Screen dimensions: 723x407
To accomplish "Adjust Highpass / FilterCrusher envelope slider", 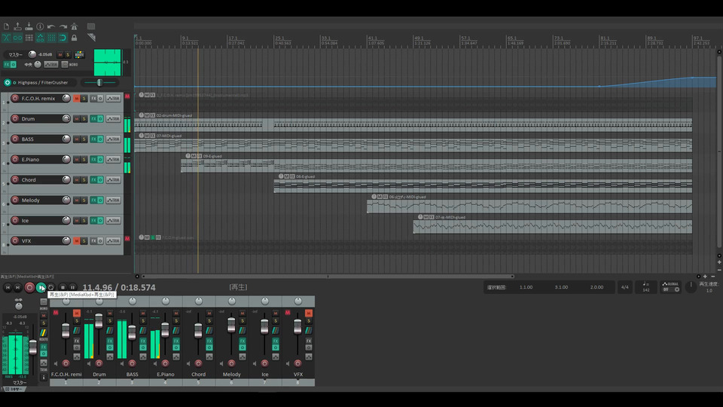I will point(99,83).
